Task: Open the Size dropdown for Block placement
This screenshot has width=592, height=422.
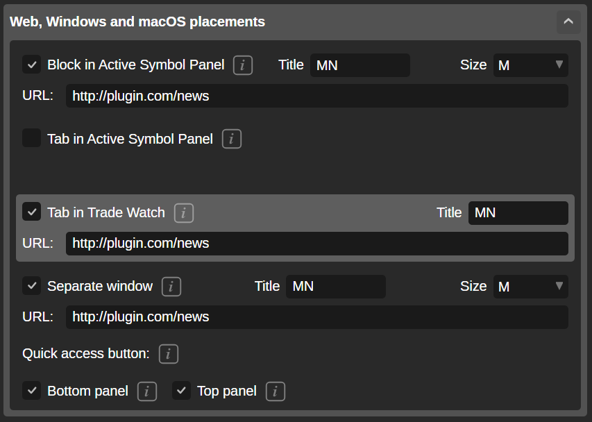Action: click(530, 65)
